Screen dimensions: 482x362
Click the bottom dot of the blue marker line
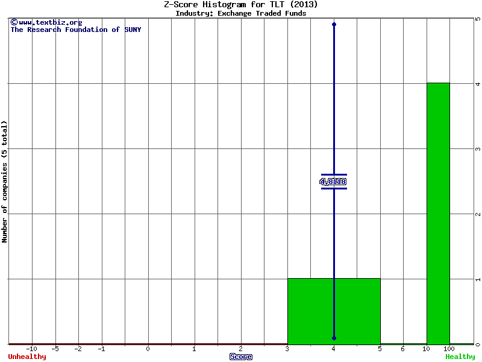click(x=334, y=338)
